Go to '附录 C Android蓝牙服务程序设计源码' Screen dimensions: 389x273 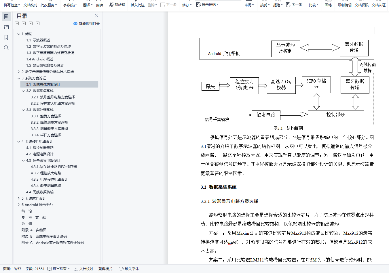click(53, 243)
